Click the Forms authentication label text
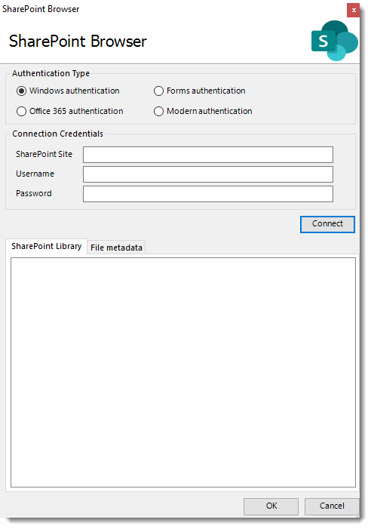Viewport: 371px width, 529px height. tap(206, 91)
